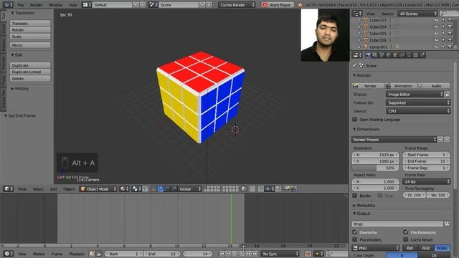Uncheck the Overwrite checkbox

pos(355,232)
